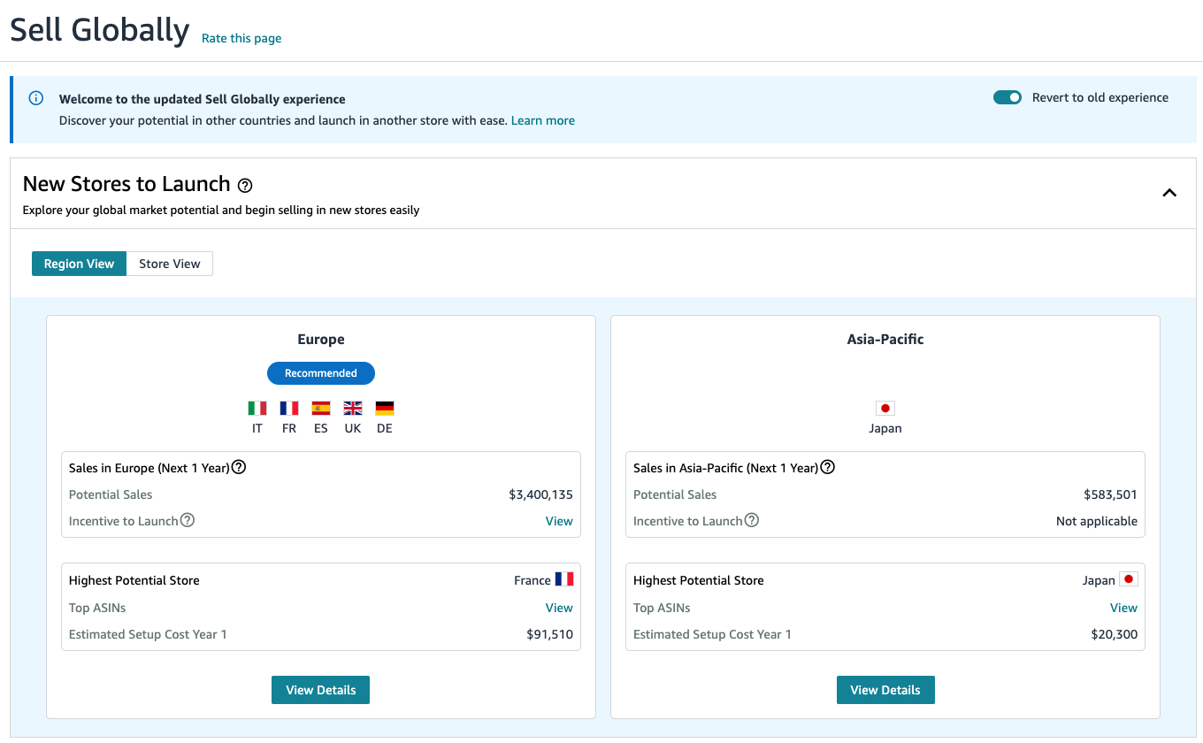1203x743 pixels.
Task: Click the Italy flag icon
Action: pos(257,409)
